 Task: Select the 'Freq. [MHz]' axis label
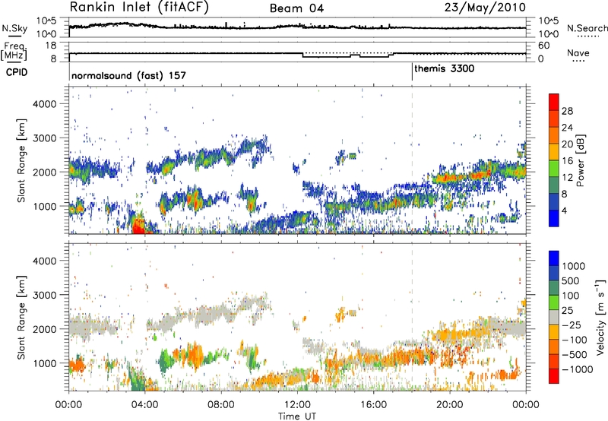(14, 51)
